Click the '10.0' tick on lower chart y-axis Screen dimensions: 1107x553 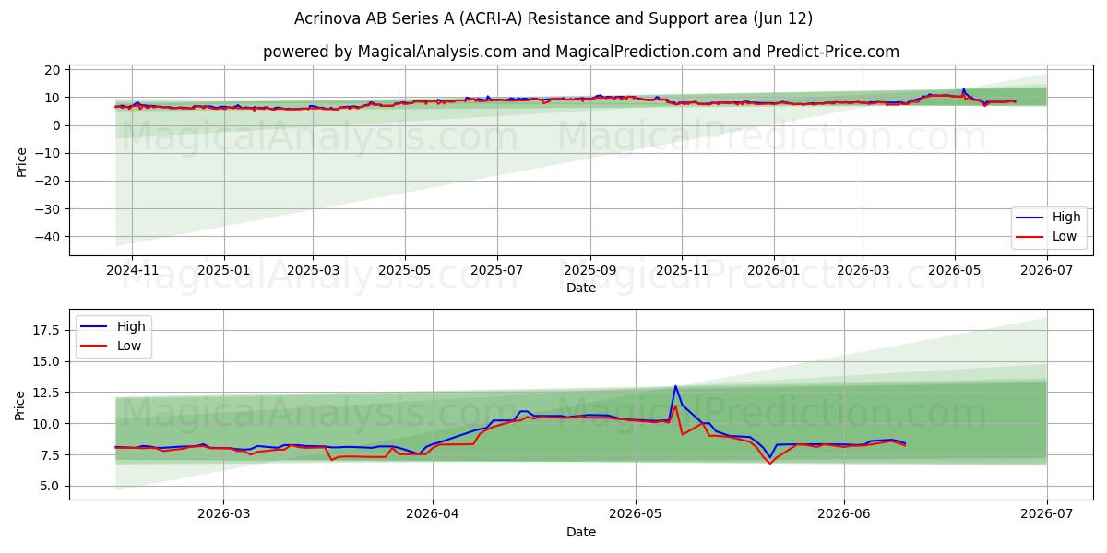tap(48, 424)
